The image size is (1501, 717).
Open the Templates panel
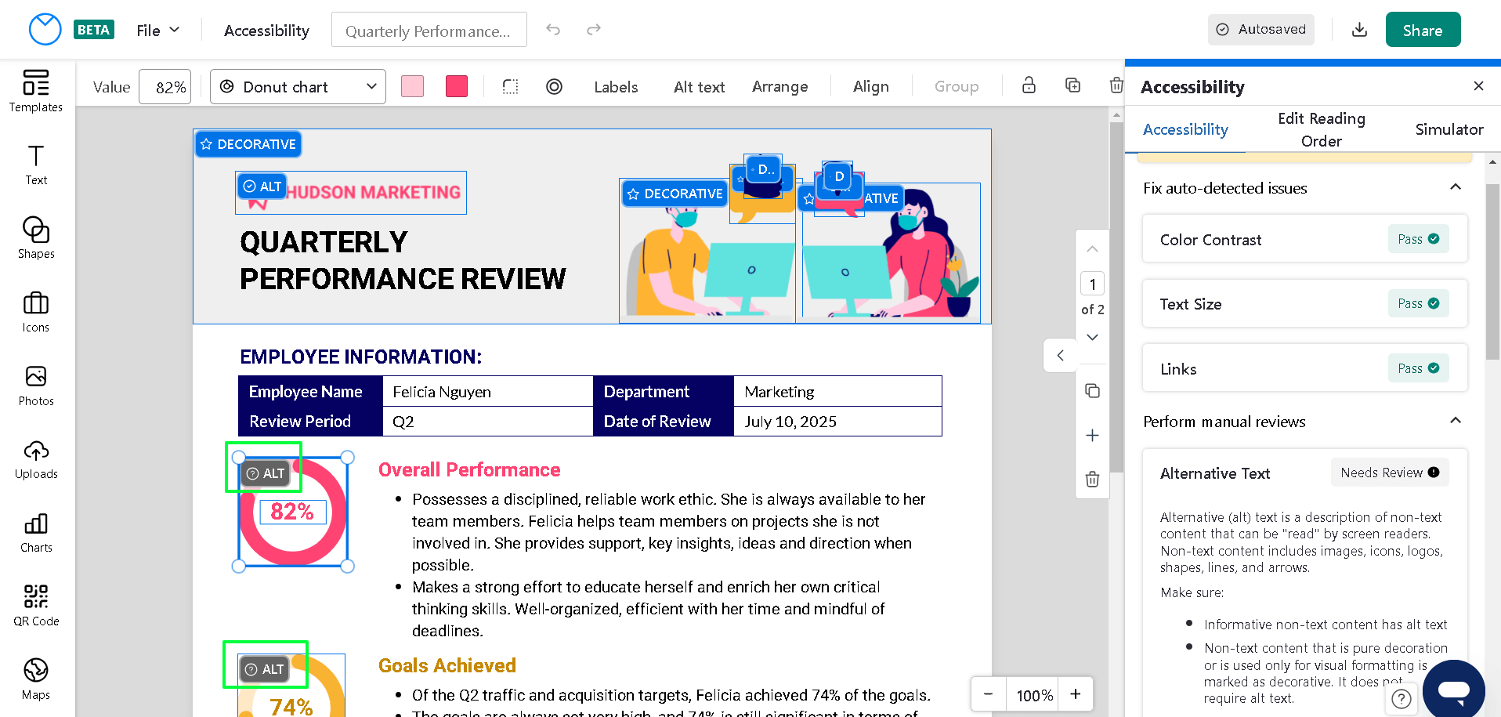point(36,92)
